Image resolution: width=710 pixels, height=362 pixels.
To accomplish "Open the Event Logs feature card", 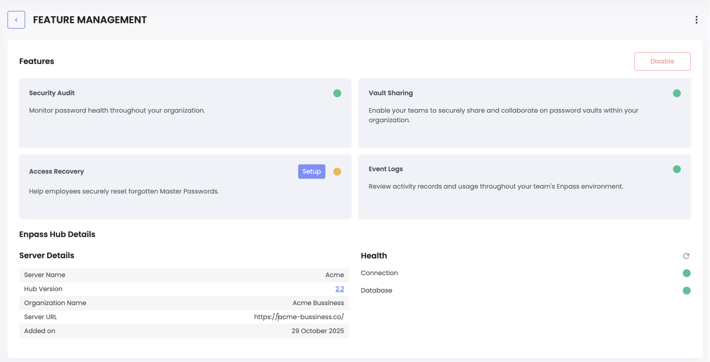I will coord(524,186).
